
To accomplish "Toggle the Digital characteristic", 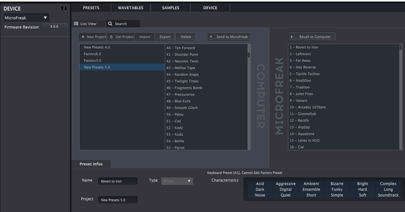I will [285, 189].
